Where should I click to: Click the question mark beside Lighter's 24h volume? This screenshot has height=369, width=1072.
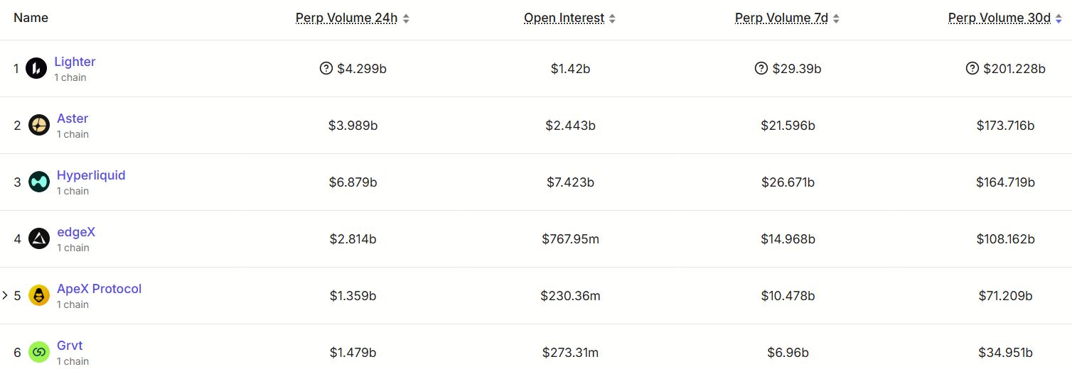326,68
